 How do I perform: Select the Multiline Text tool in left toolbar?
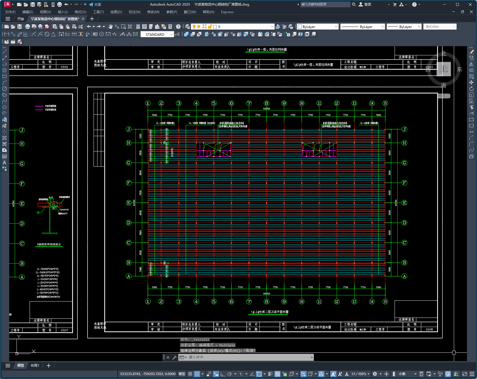(x=4, y=163)
